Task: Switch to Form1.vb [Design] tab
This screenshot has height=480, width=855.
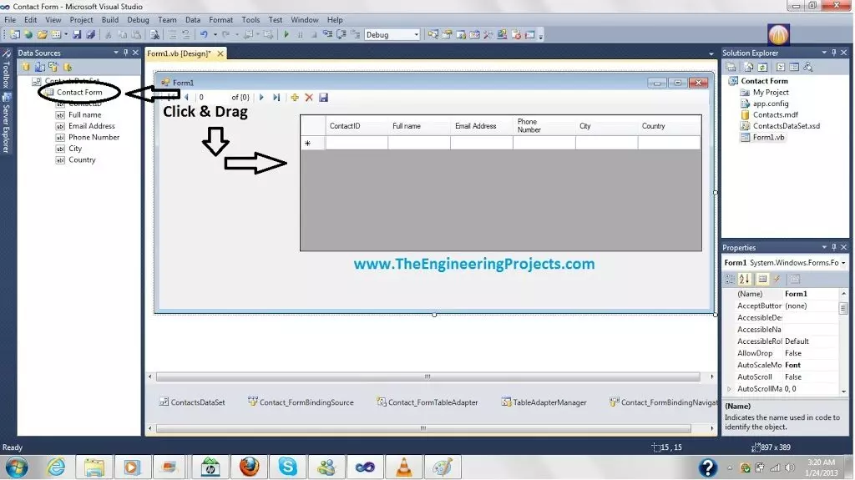Action: (179, 53)
